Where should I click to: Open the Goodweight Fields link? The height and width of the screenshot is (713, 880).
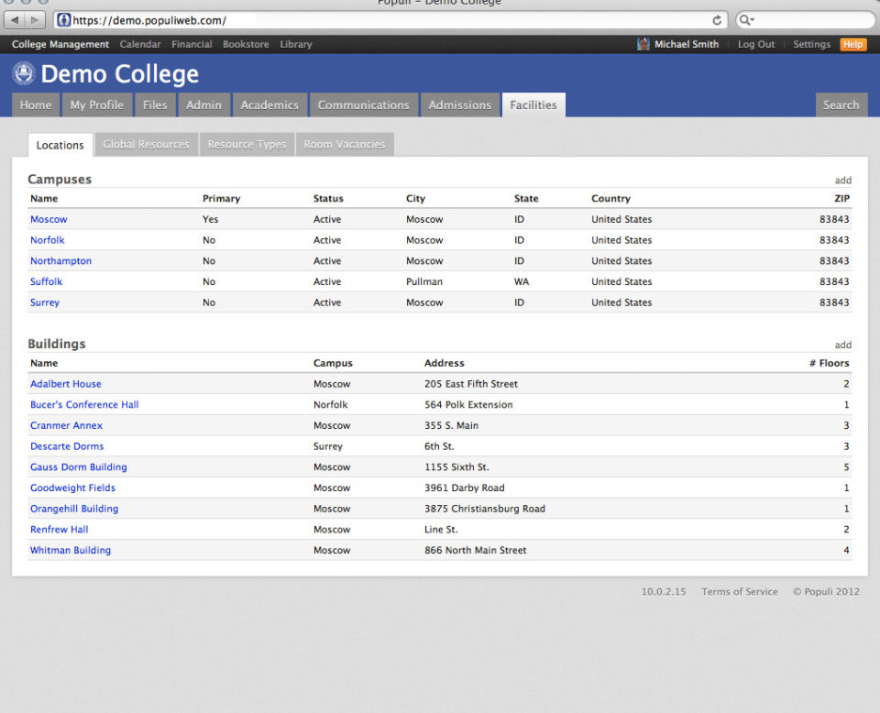(73, 488)
